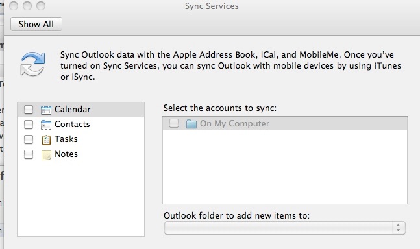Check the Tasks sync checkbox

pos(29,139)
